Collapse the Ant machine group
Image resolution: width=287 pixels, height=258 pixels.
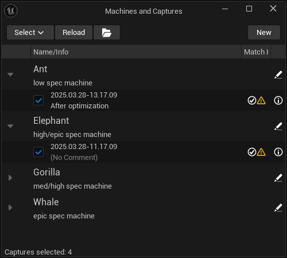pyautogui.click(x=10, y=75)
